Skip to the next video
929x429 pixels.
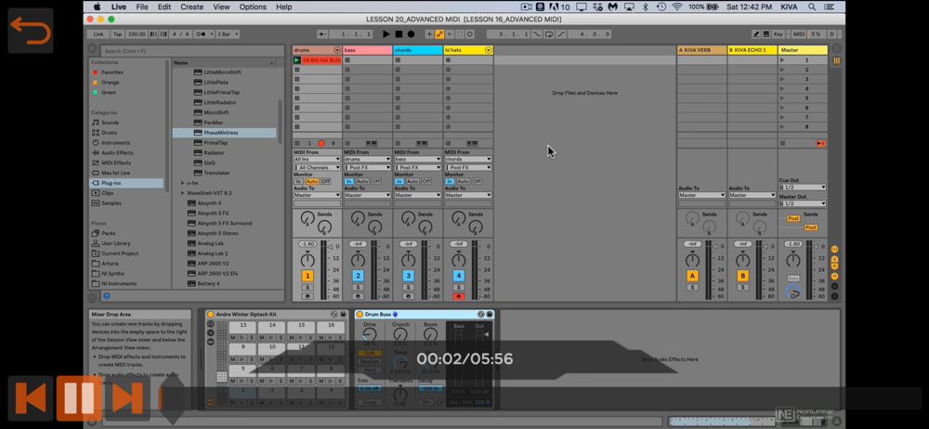[127, 397]
